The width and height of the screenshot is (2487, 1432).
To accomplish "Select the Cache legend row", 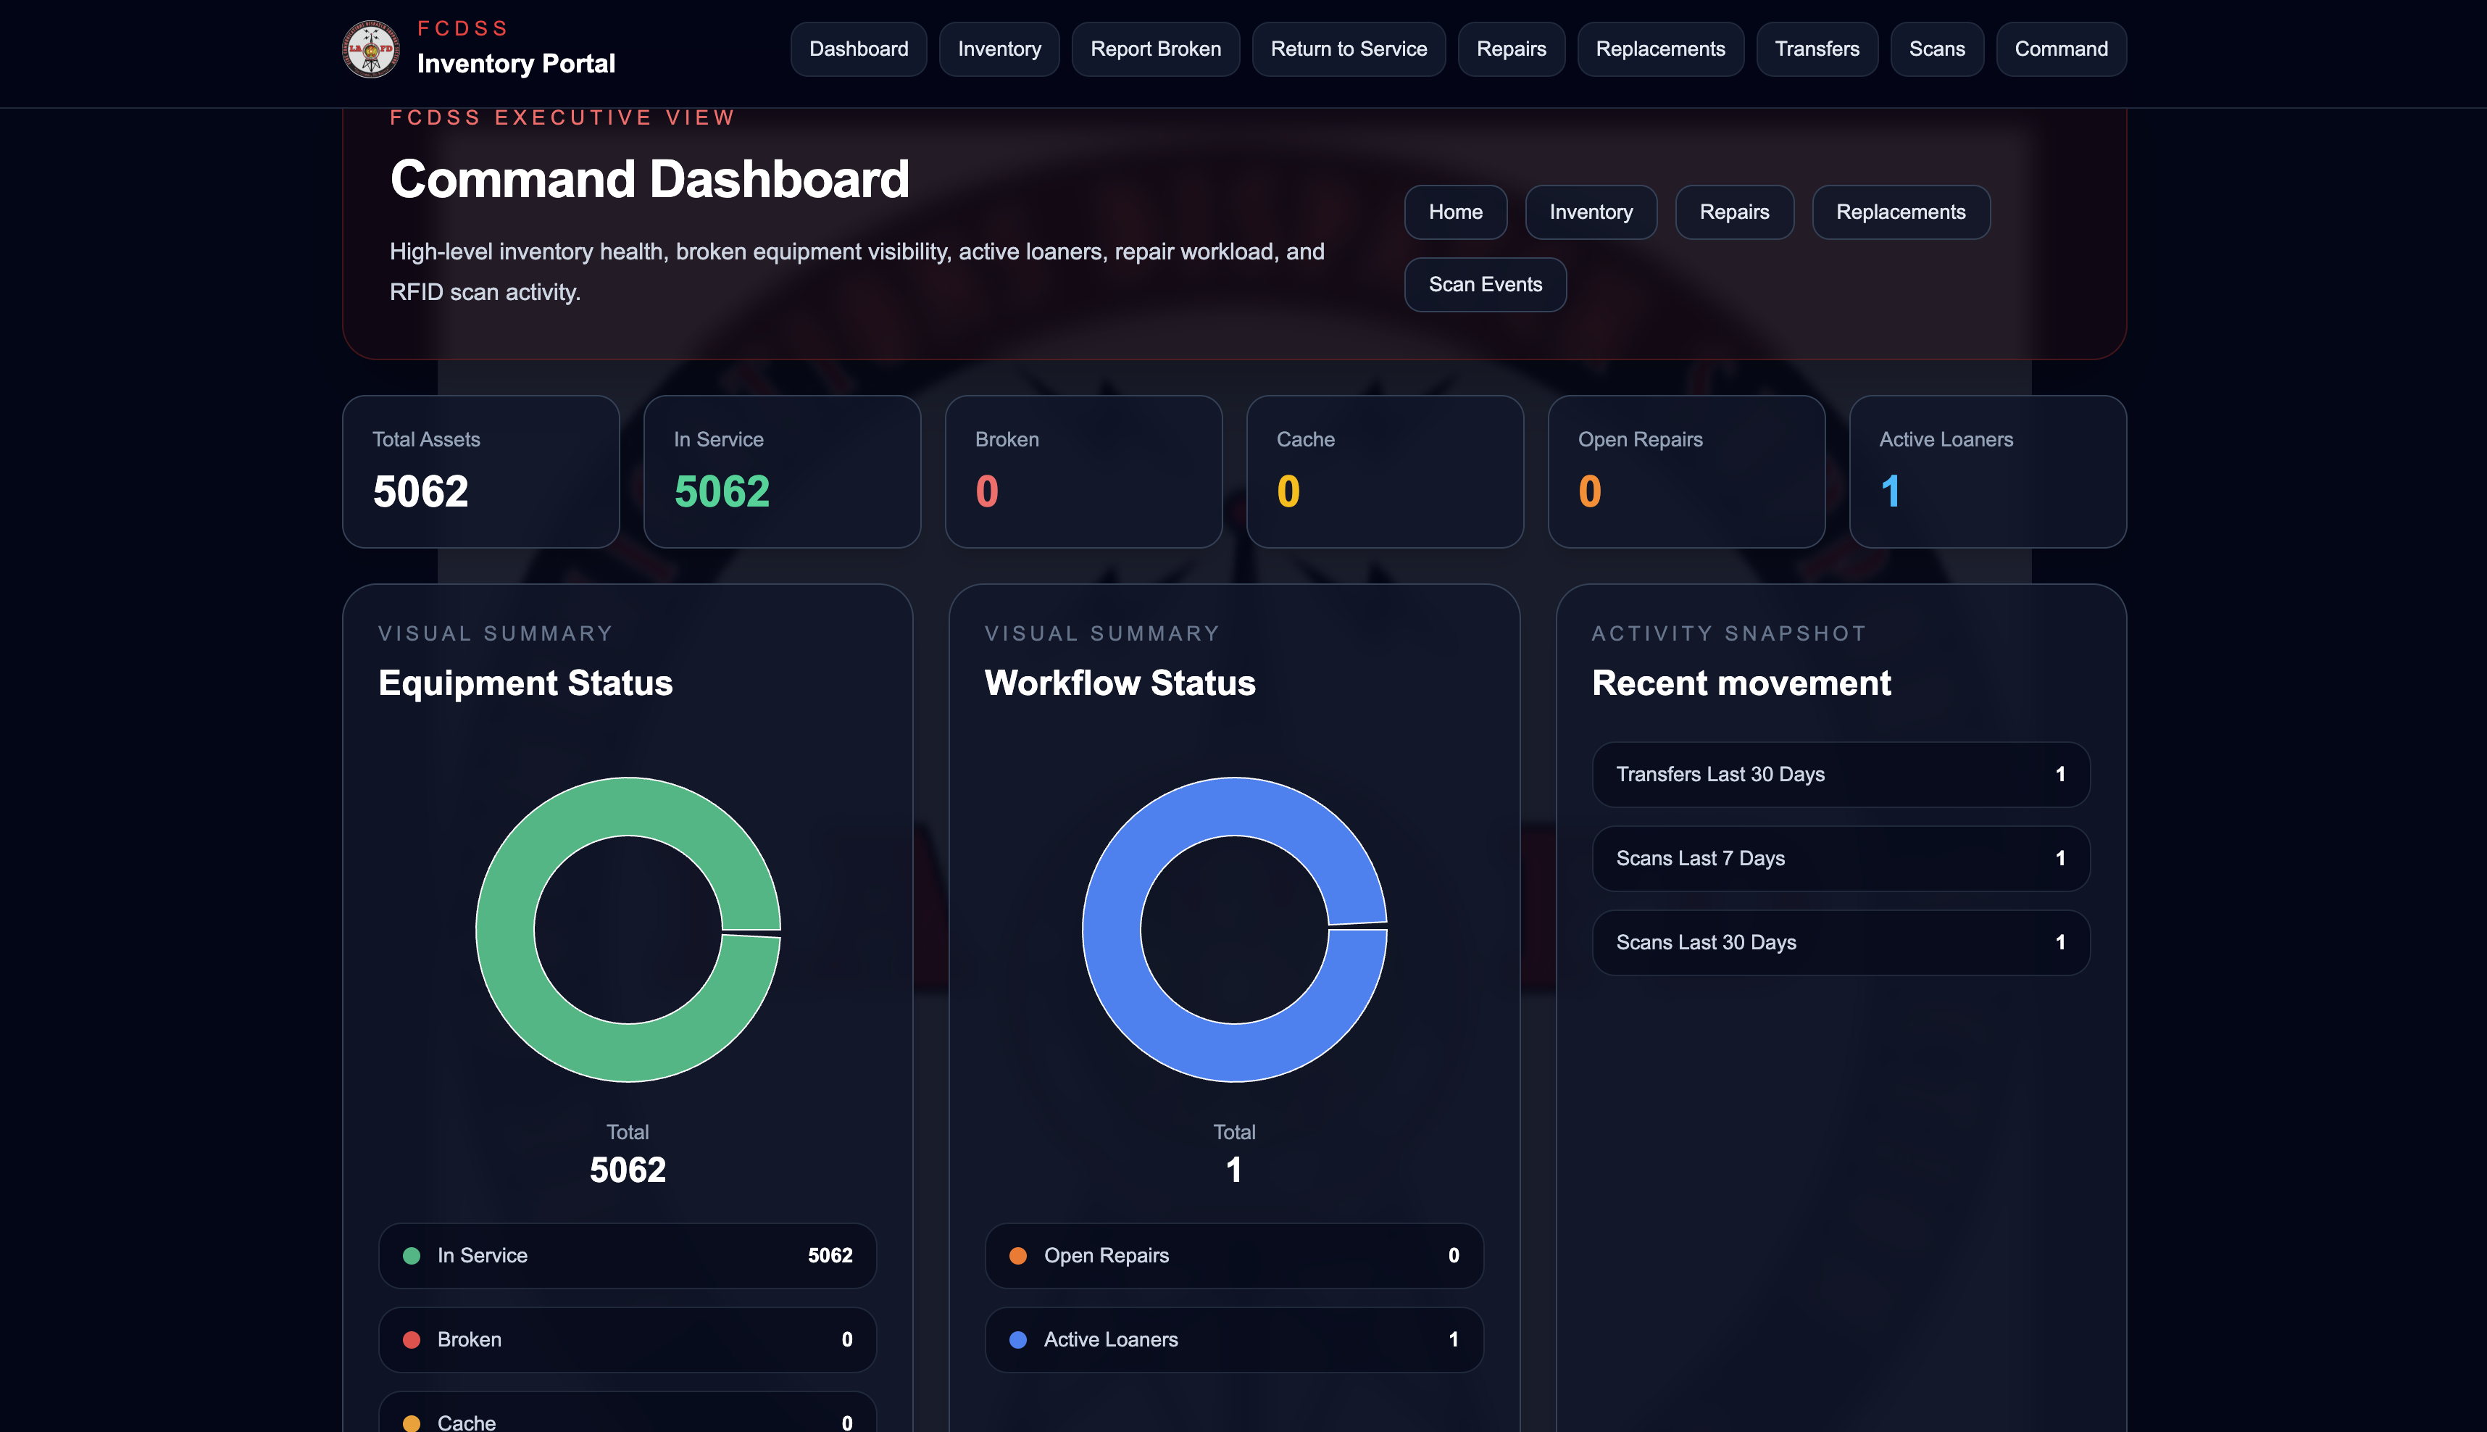I will click(x=628, y=1412).
